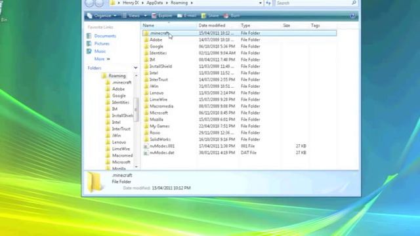Select InterTrust in the Folders tree
Image resolution: width=420 pixels, height=236 pixels.
121,129
